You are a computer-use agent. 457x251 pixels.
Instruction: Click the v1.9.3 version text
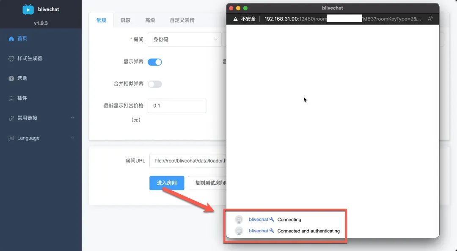tap(41, 23)
